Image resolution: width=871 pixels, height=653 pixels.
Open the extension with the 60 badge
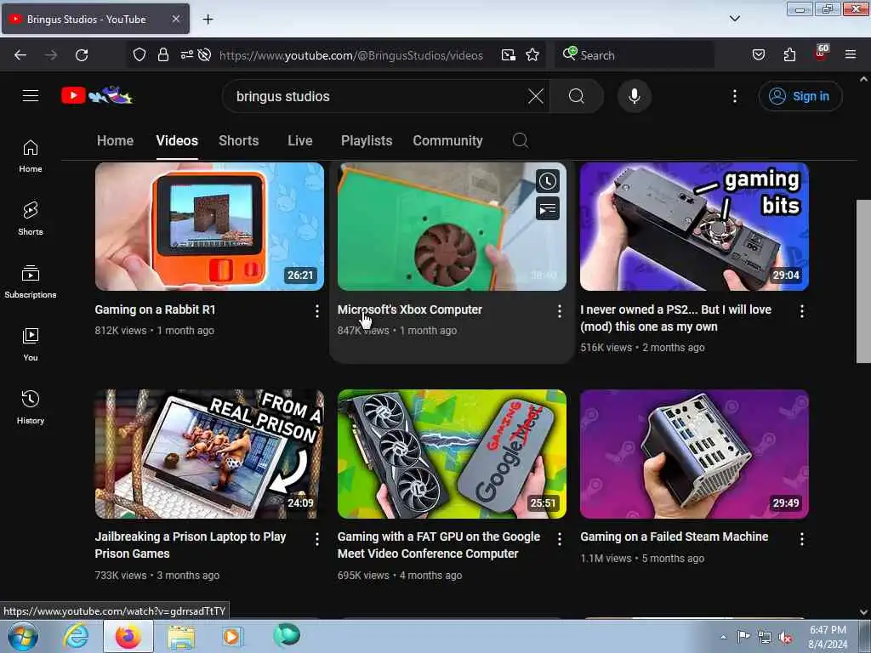click(x=821, y=54)
